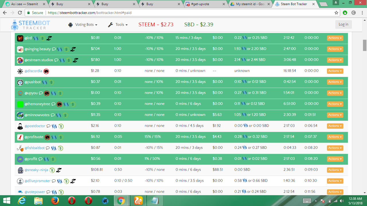Click the green dollar icon next to @pushbot
This screenshot has height=206, width=367.
[51, 82]
